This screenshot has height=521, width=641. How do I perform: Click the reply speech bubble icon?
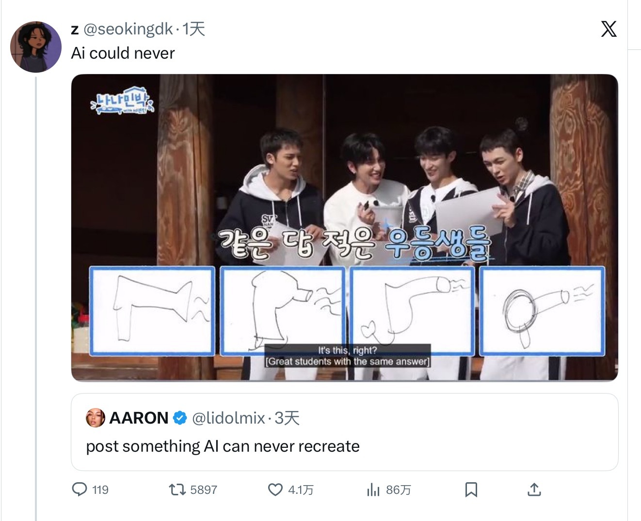(80, 489)
